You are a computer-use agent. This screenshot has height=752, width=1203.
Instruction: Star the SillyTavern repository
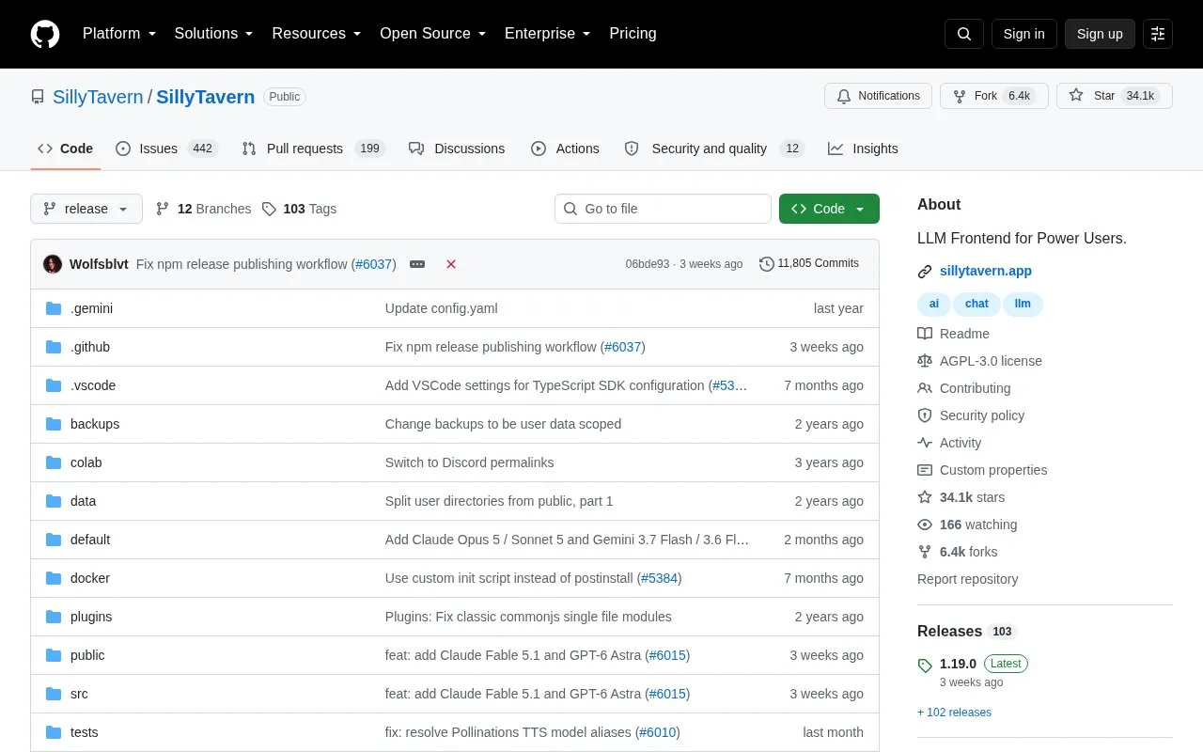[1114, 96]
